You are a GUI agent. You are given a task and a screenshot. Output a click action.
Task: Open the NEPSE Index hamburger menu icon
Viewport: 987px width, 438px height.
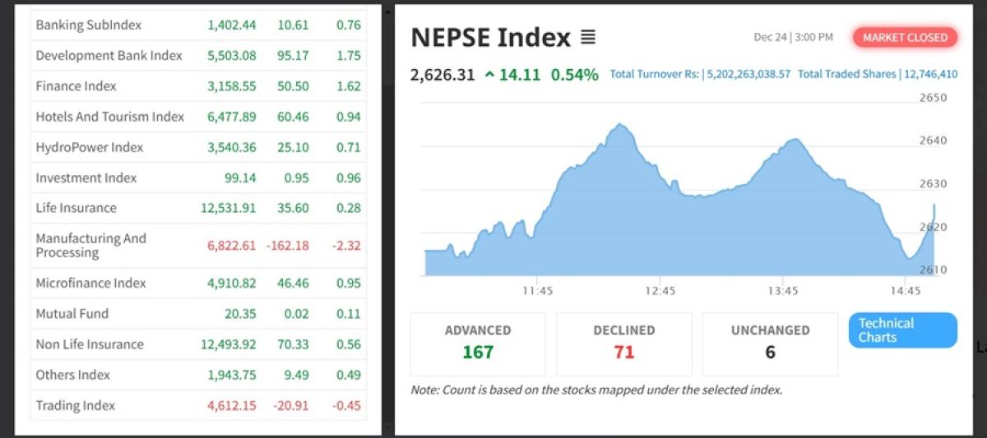[587, 38]
